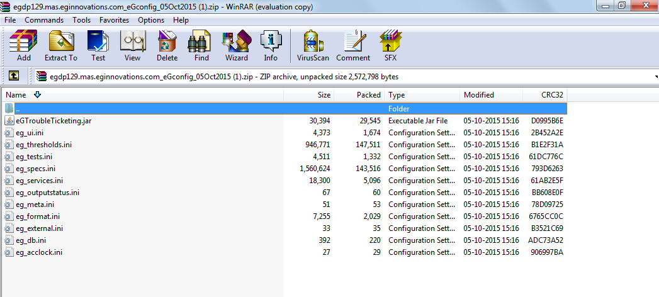Go up one level arrow button
This screenshot has height=297, width=659.
[x=14, y=76]
